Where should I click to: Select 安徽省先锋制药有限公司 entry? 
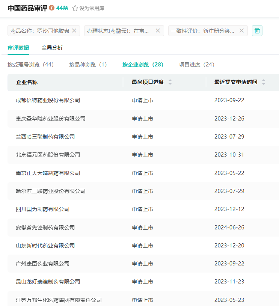pos(45,228)
